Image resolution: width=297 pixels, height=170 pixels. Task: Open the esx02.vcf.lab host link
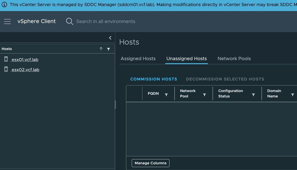point(25,70)
